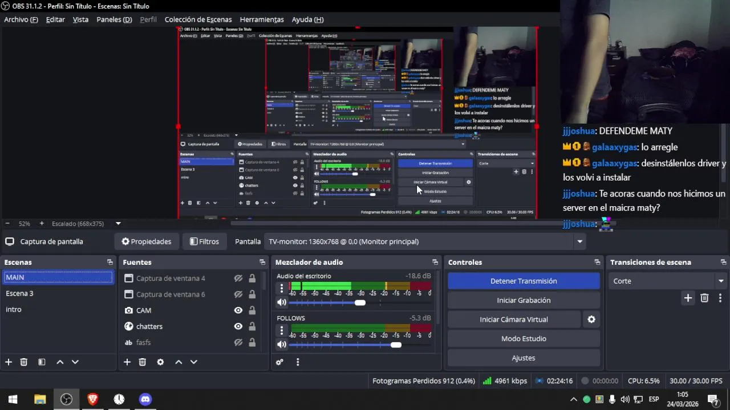730x410 pixels.
Task: Open audio mixer three-dot menu
Action: coord(298,362)
